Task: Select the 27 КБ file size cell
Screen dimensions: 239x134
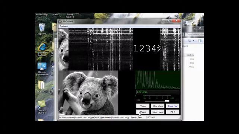Action: (x=191, y=67)
